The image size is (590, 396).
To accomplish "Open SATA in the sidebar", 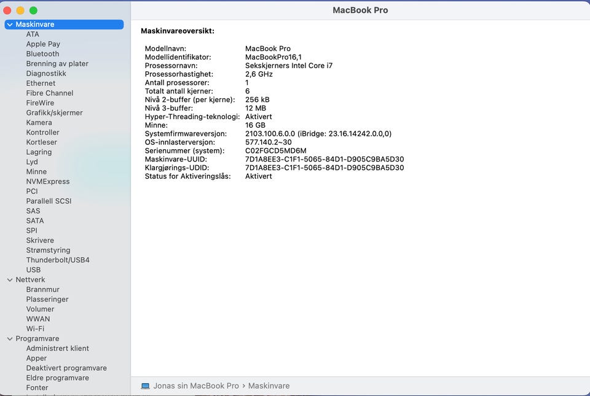I will click(35, 220).
